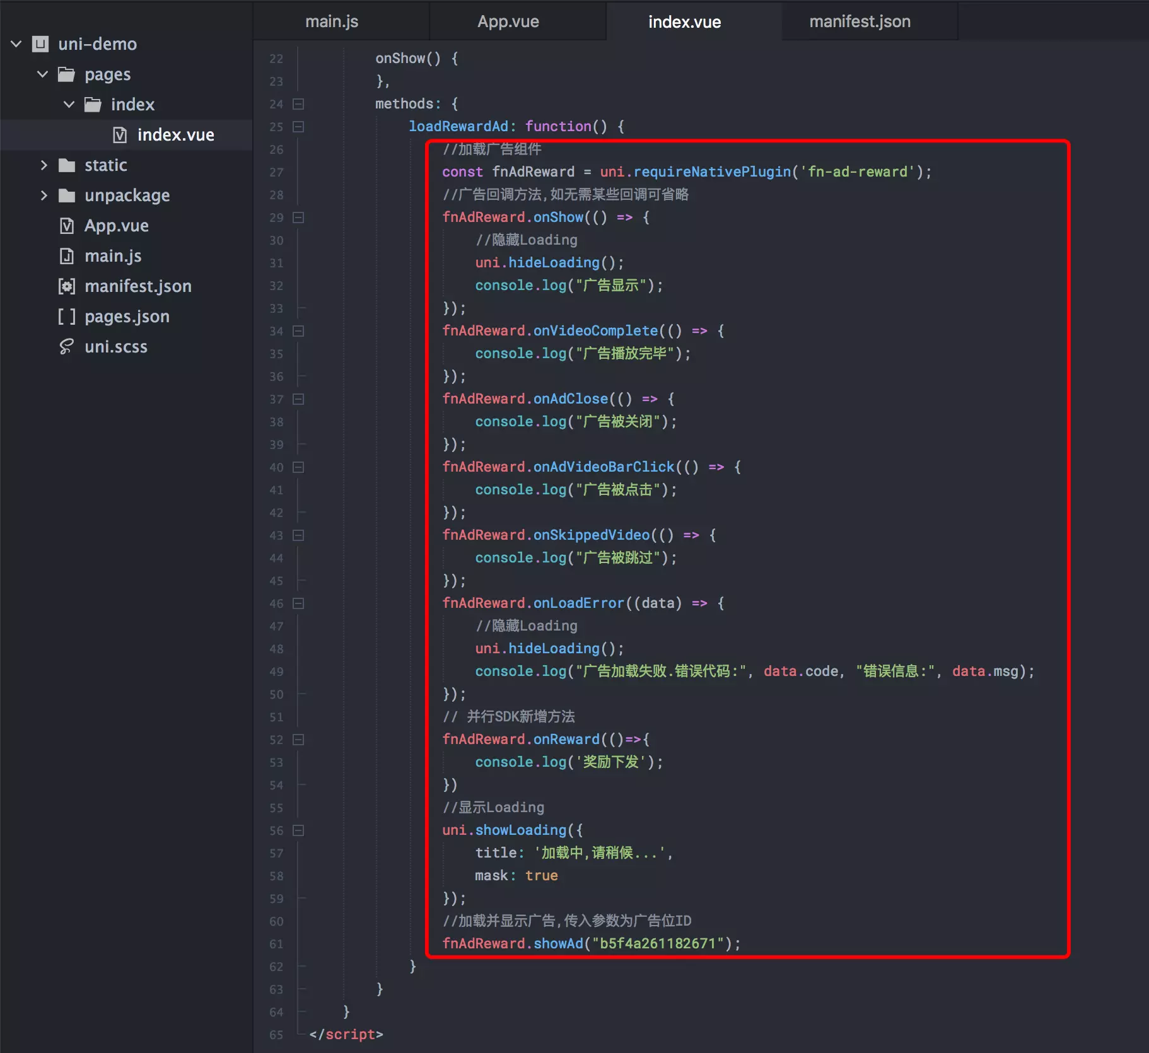Collapse the uni-demo project root
1149x1053 pixels.
[x=16, y=44]
